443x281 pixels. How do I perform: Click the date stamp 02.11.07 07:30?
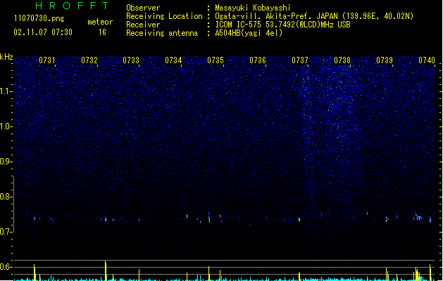pos(43,32)
